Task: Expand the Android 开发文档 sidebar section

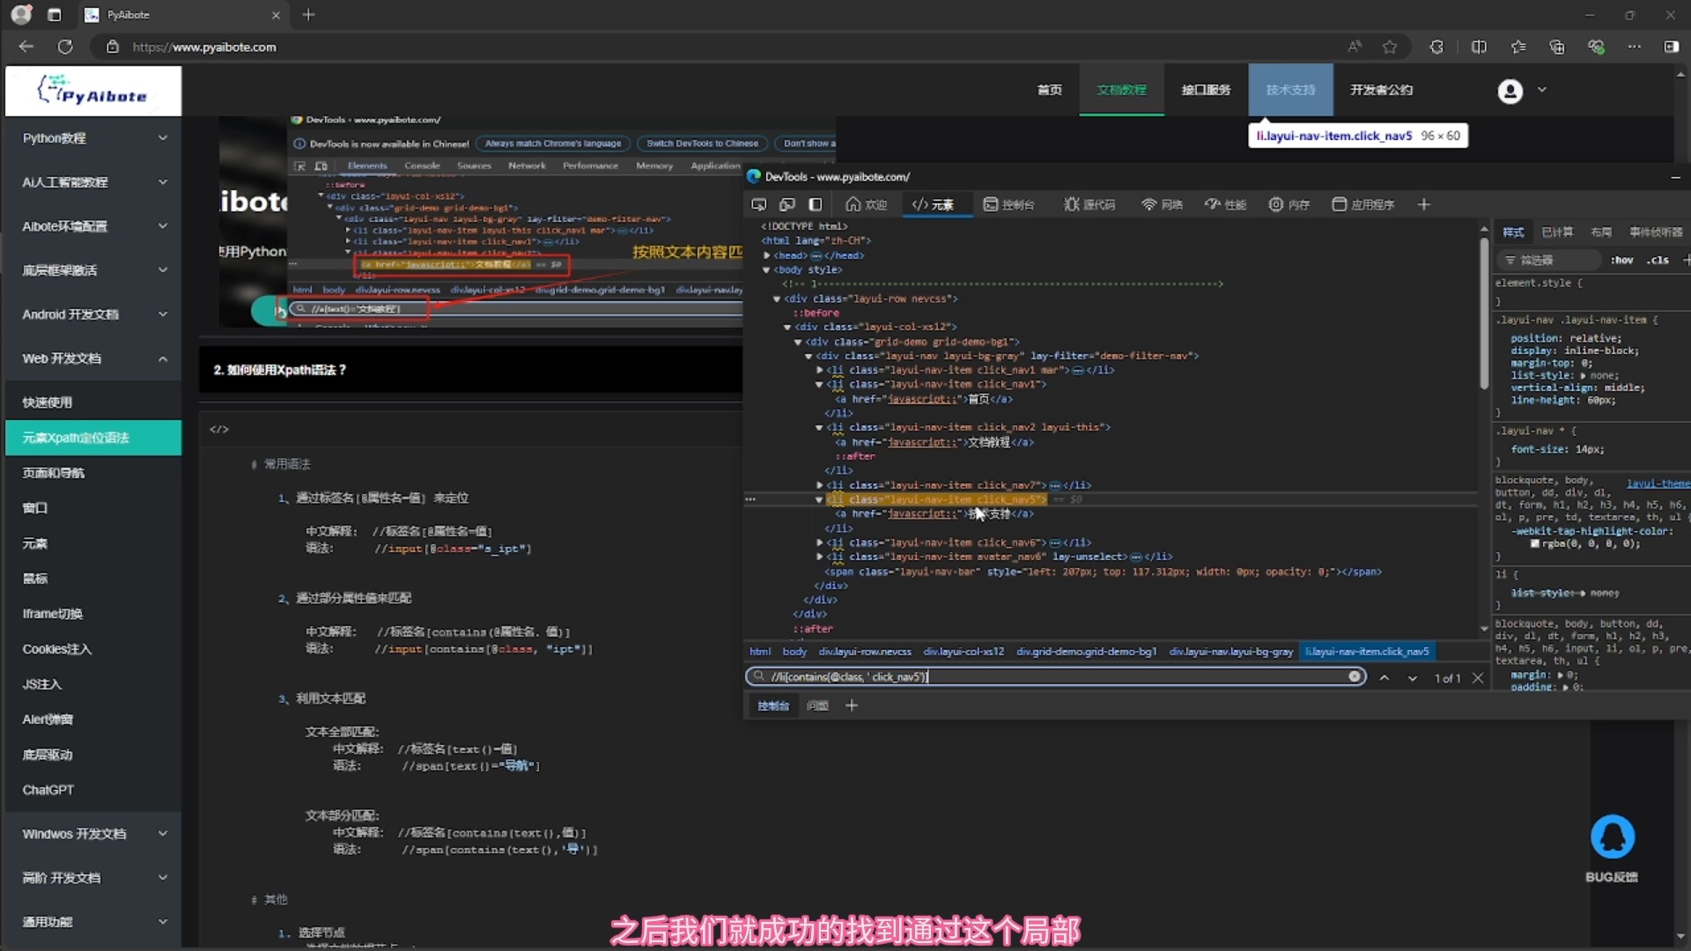Action: coord(93,314)
